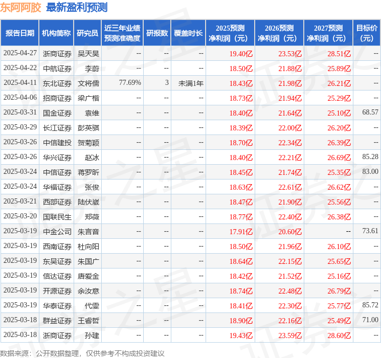Screen dimensions: 381x358
Task: Select researcher 吴天昊
Action: (88, 54)
